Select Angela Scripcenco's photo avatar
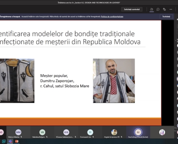Screen dimensions: 178x144 tap(114, 132)
